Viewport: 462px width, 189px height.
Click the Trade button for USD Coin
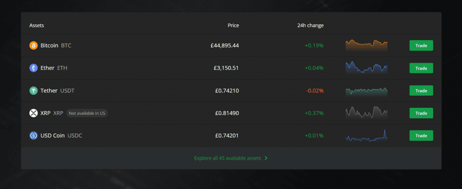pyautogui.click(x=421, y=135)
